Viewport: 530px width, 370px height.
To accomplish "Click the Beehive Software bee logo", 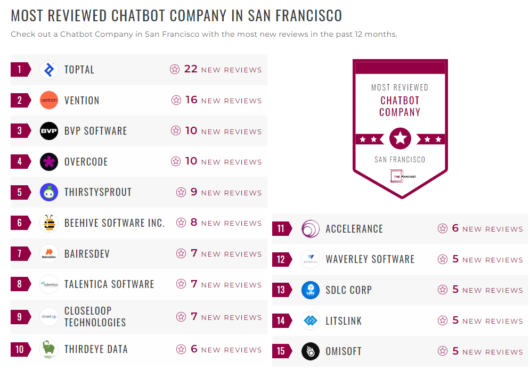I will [48, 223].
